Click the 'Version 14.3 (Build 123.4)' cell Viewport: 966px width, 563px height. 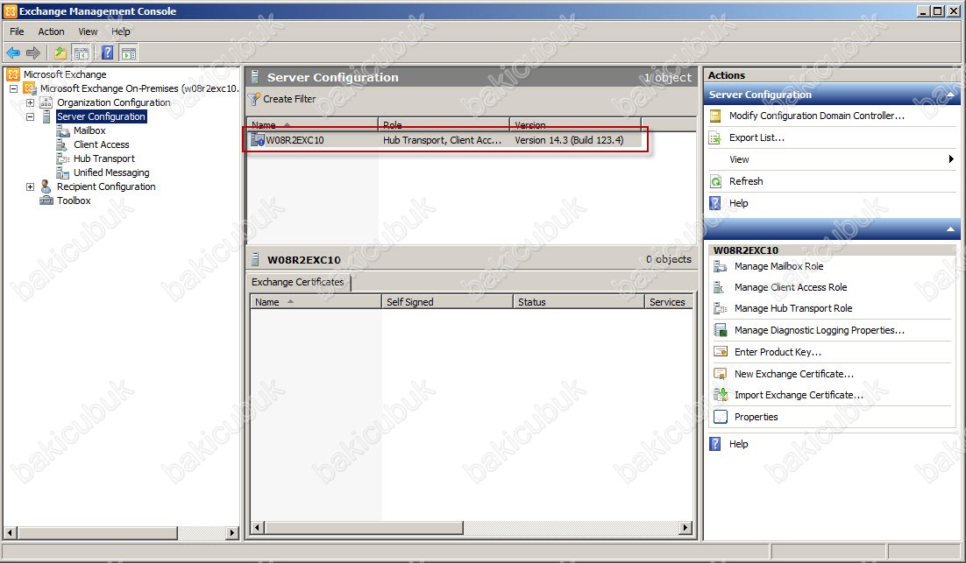click(x=569, y=140)
